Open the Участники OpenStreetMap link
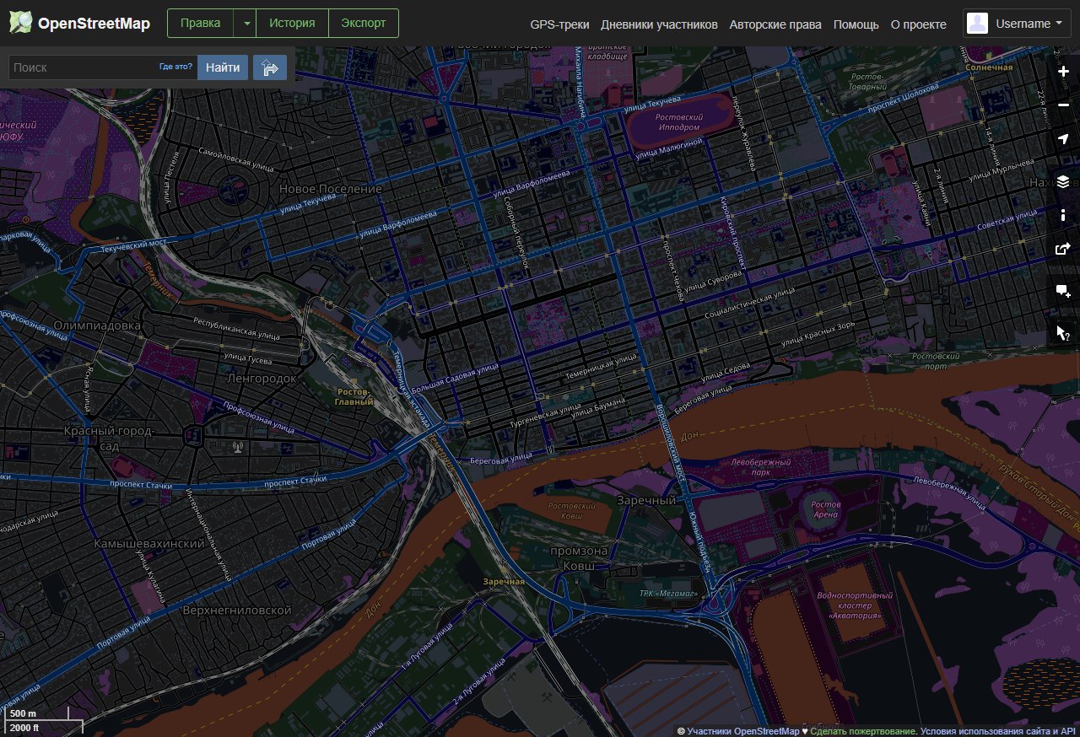This screenshot has height=737, width=1080. tap(742, 731)
